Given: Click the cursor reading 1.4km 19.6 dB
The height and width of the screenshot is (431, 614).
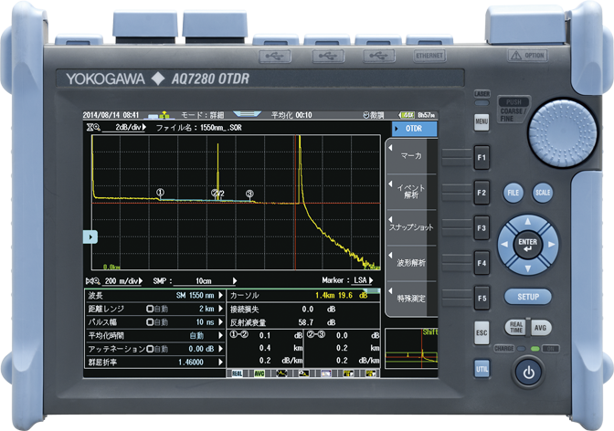Looking at the screenshot, I should pyautogui.click(x=342, y=295).
